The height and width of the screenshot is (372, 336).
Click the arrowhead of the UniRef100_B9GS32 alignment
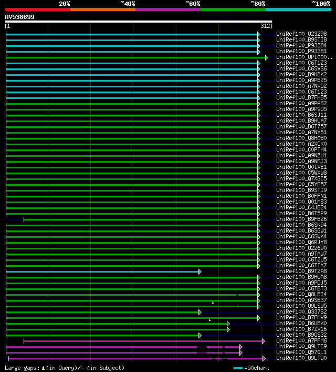tap(200, 335)
